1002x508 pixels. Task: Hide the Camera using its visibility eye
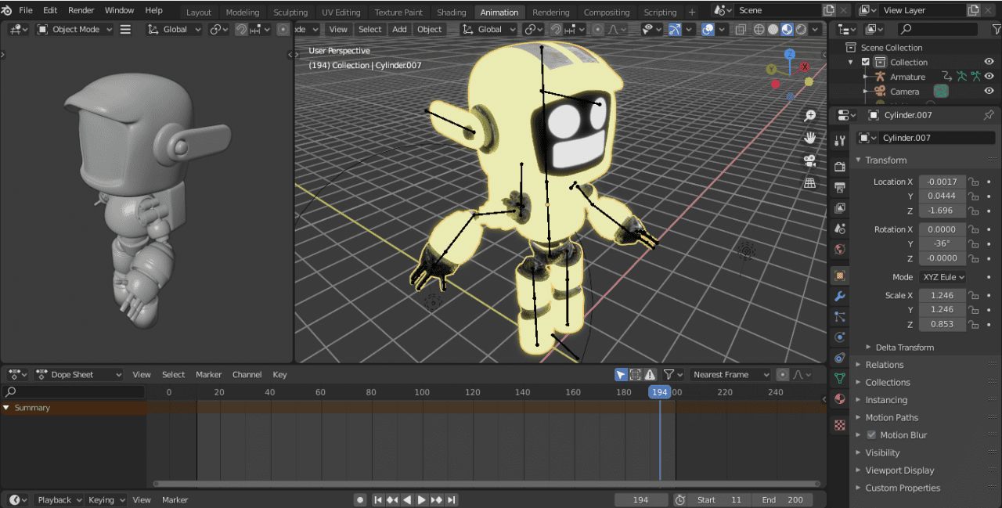[x=989, y=91]
